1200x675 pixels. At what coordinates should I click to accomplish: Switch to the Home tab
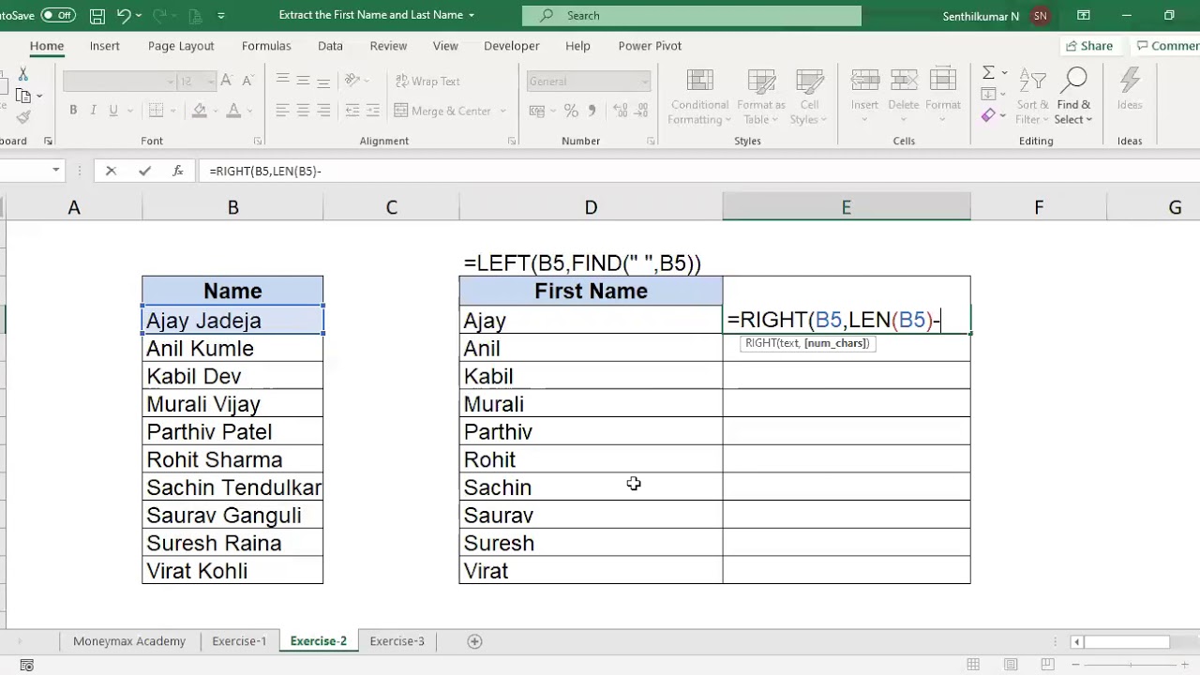click(47, 45)
